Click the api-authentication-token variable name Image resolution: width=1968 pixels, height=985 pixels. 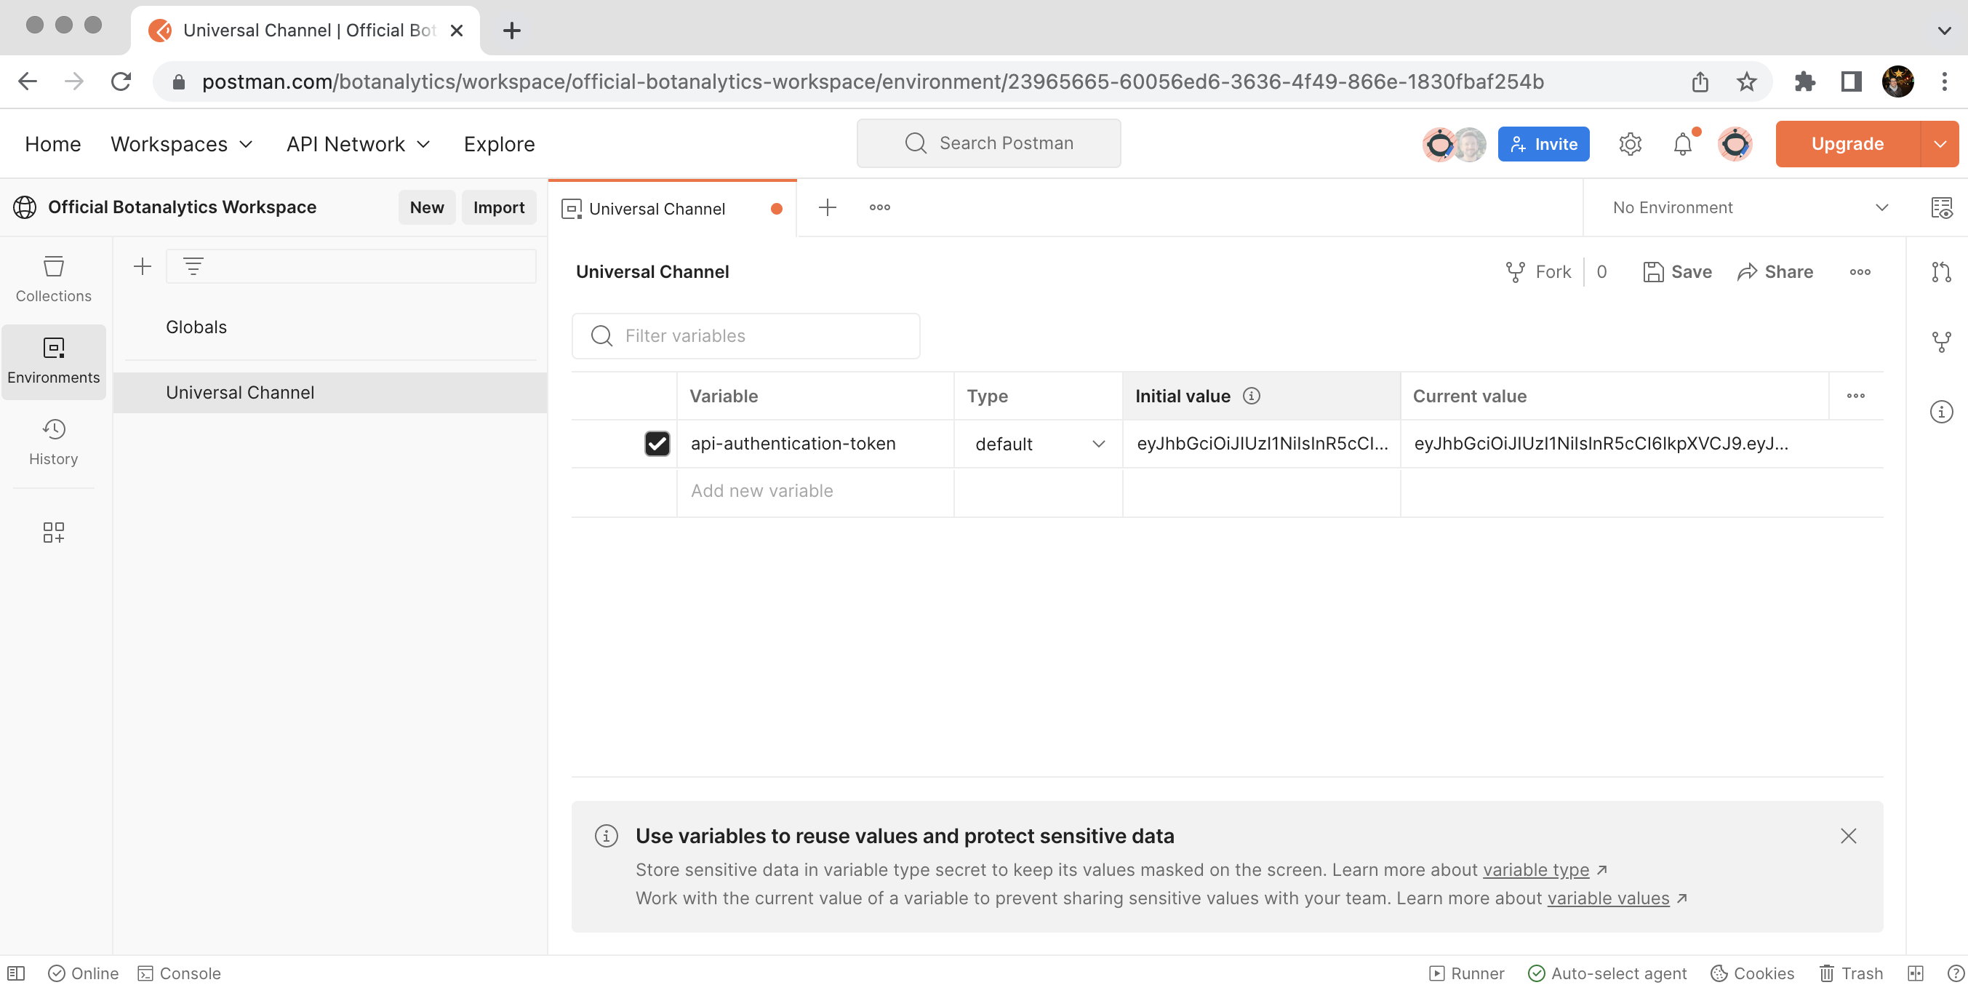pos(793,443)
